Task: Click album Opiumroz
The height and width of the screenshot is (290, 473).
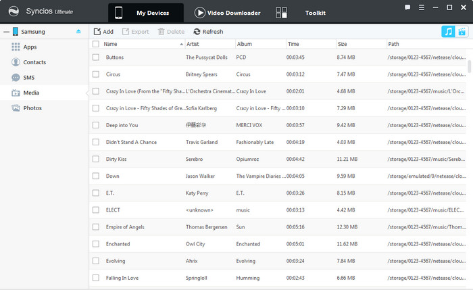Action: point(247,159)
